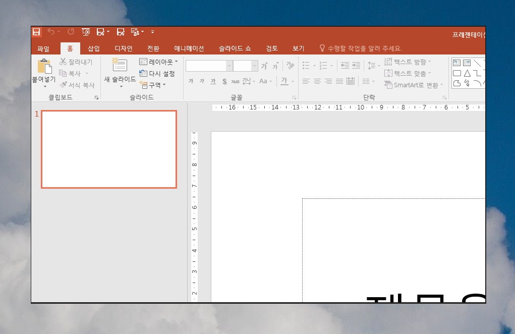
Task: Click the Undo arrow icon
Action: (x=51, y=31)
